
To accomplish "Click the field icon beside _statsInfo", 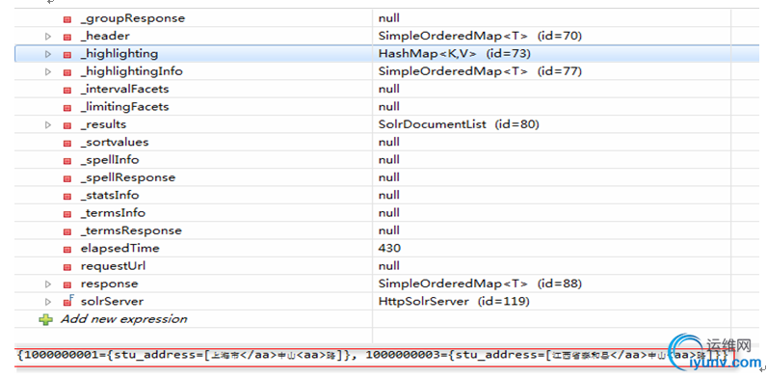I will tap(67, 196).
